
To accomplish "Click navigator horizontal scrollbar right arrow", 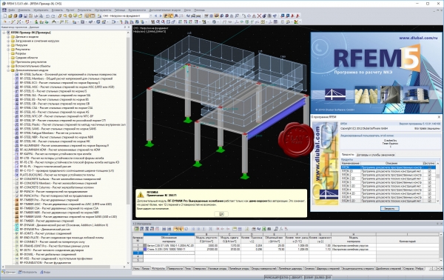I will click(124, 267).
